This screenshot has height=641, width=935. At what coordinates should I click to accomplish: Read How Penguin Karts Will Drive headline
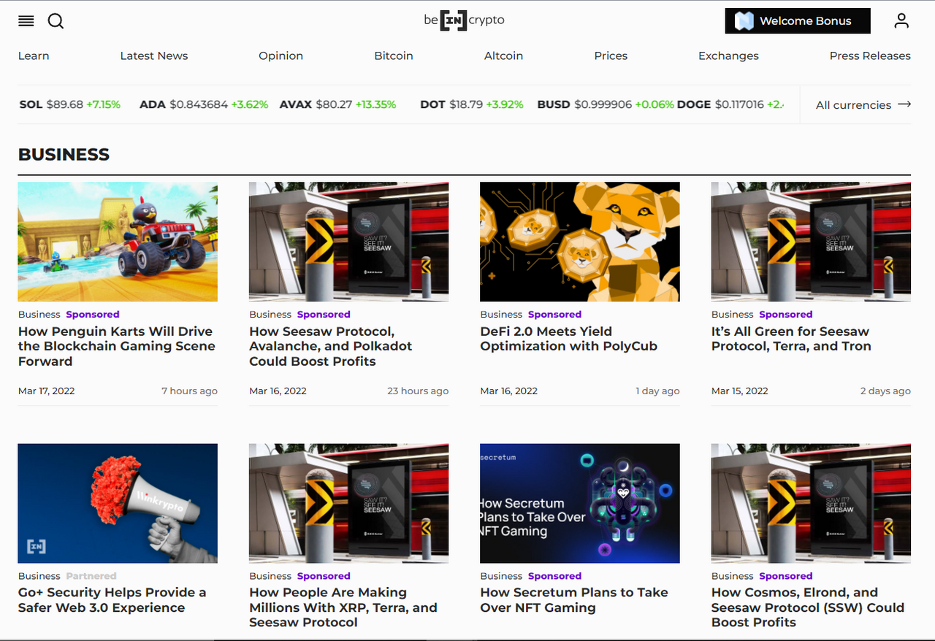tap(117, 346)
